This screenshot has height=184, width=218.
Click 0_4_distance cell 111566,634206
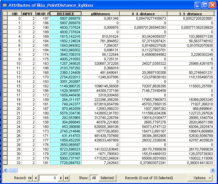pos(143,113)
